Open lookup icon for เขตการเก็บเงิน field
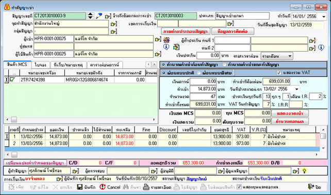This screenshot has width=331, height=195. pos(230,24)
